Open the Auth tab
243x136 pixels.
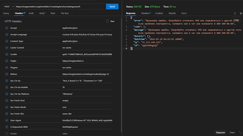(x=31, y=13)
